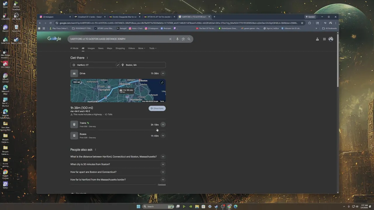Start voice search with microphone icon
Image resolution: width=374 pixels, height=210 pixels.
pyautogui.click(x=177, y=39)
